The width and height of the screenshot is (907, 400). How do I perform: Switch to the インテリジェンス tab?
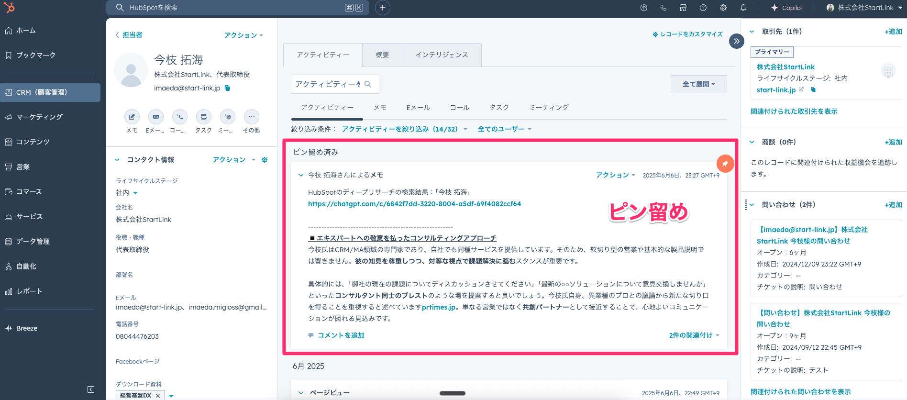point(442,55)
